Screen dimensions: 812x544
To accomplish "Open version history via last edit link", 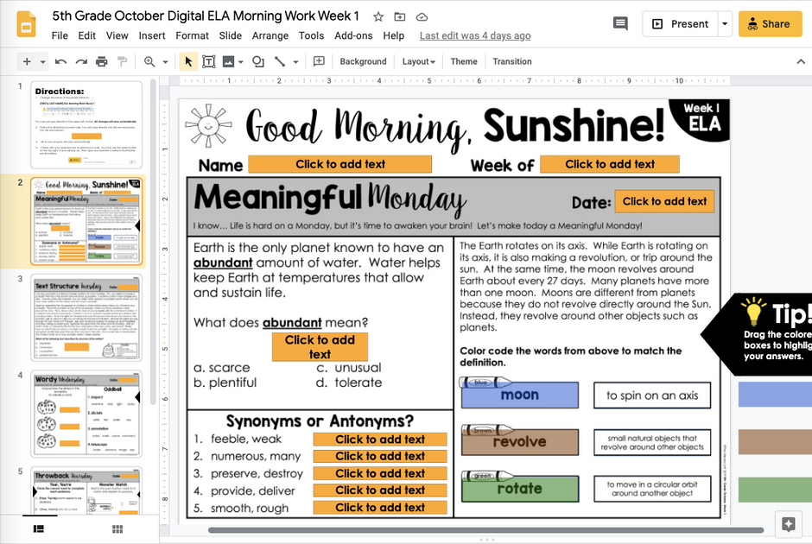I will coord(475,35).
